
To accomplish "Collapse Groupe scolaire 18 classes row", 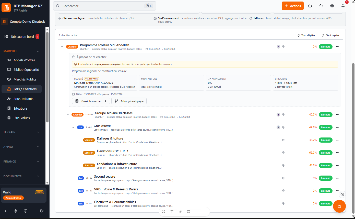I will (68, 114).
